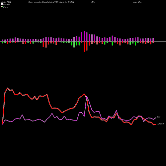Screen dimensions: 166x166
Task: Select the Price legend label
Action: pos(5,7)
